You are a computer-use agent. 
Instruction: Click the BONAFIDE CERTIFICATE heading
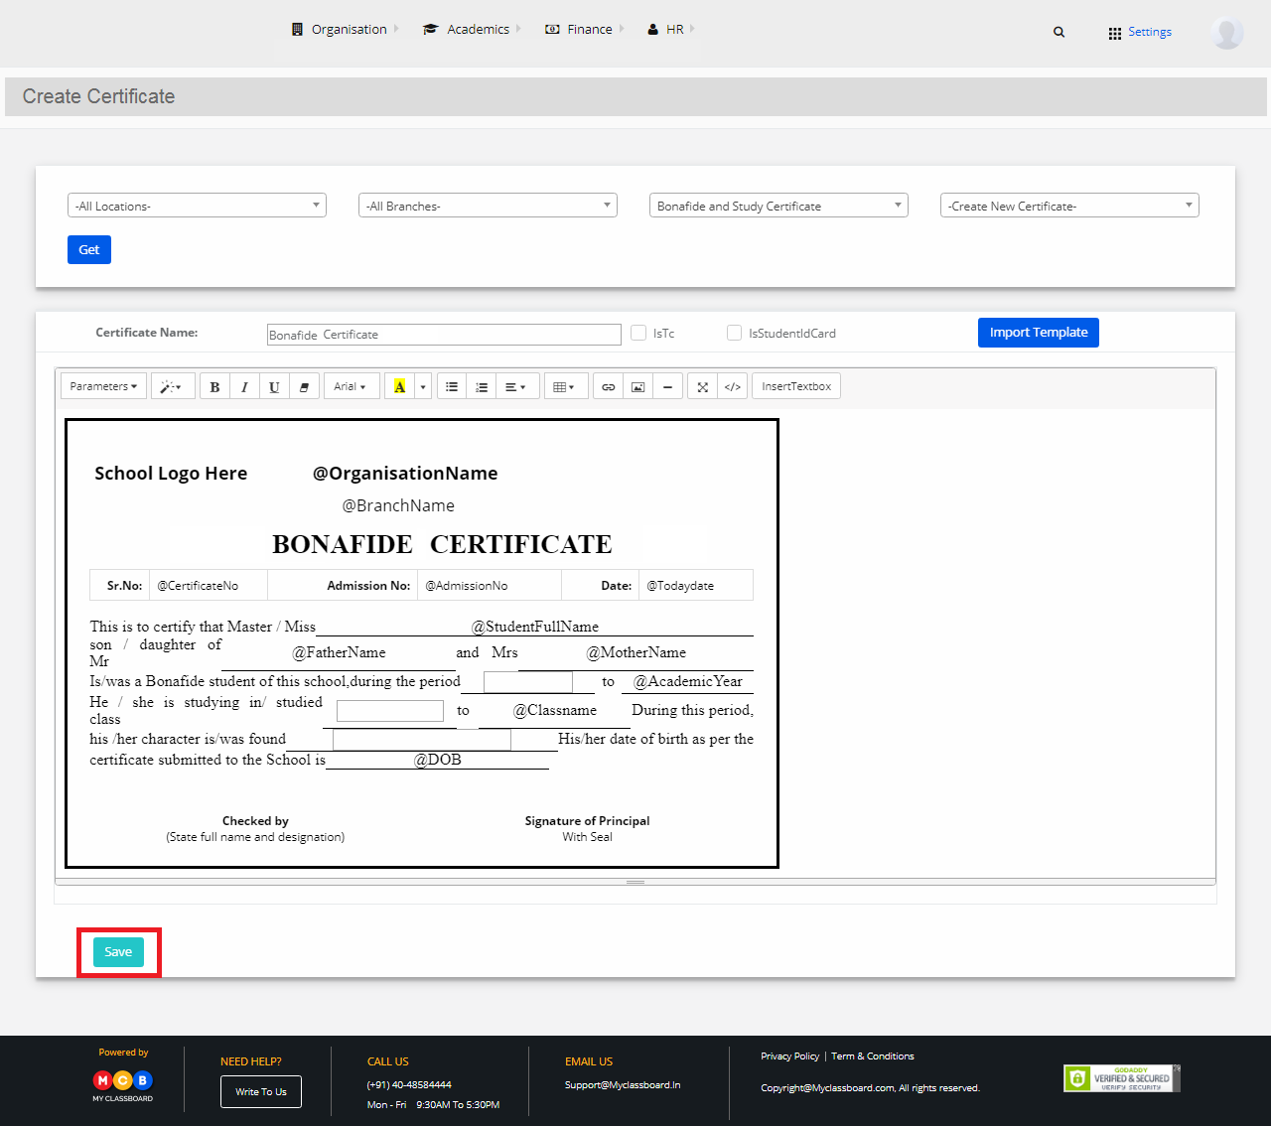(442, 544)
